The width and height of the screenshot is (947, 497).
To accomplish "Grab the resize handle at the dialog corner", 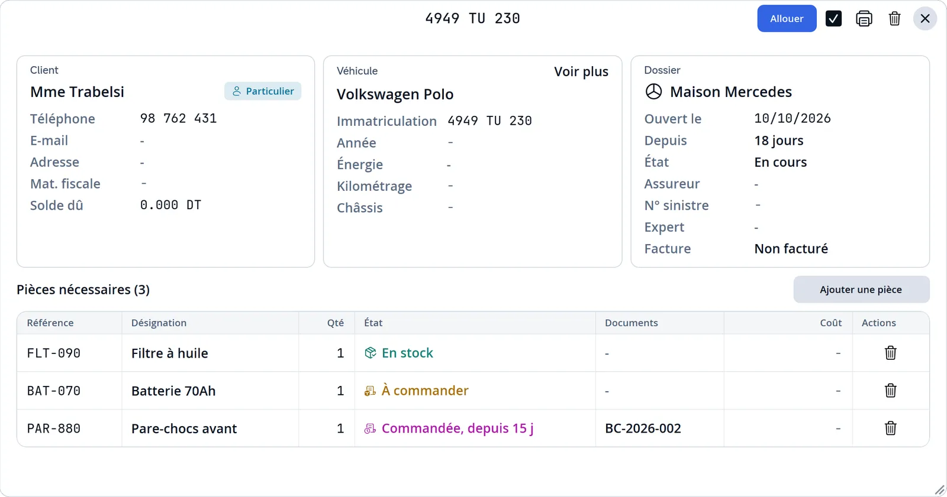I will pos(940,490).
